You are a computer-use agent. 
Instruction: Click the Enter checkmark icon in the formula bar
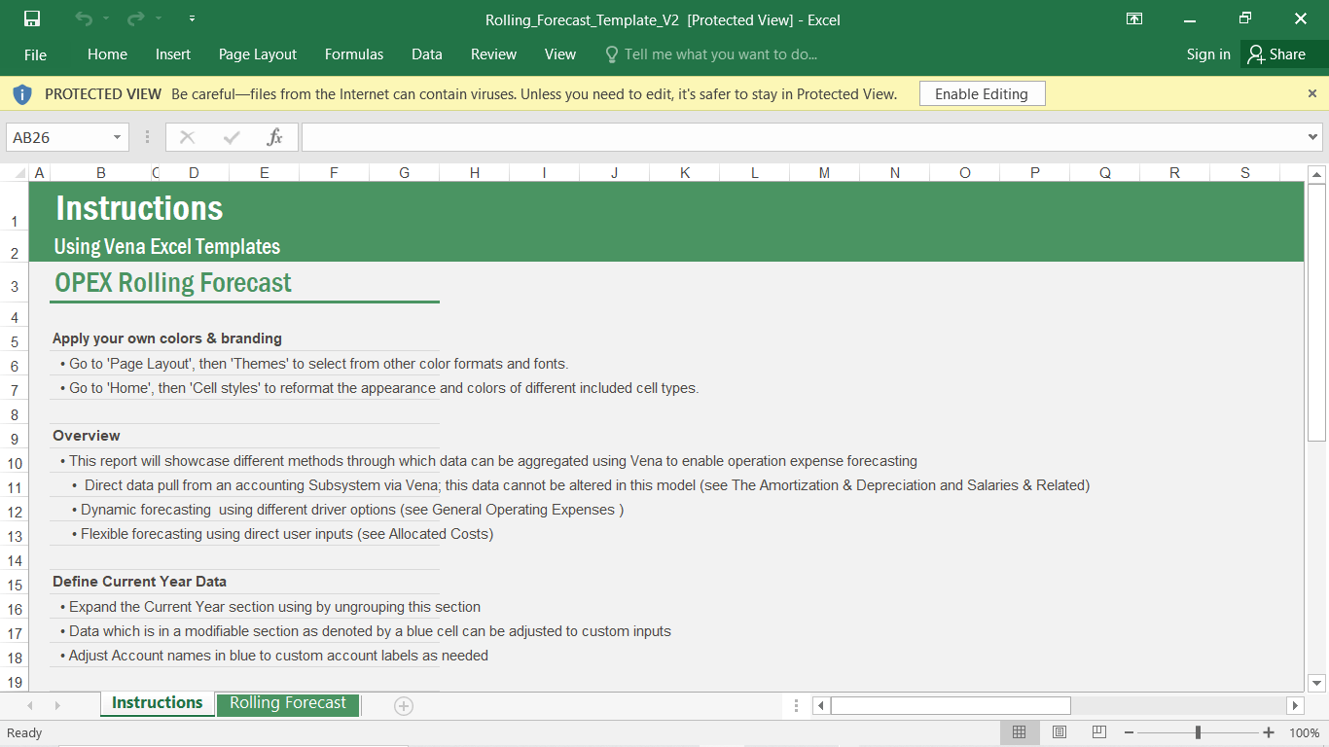pyautogui.click(x=232, y=137)
